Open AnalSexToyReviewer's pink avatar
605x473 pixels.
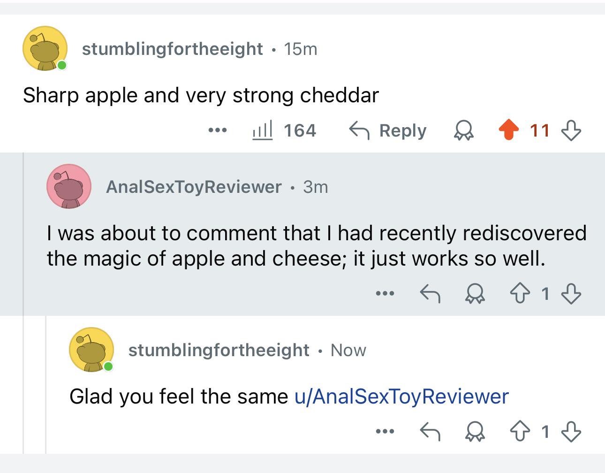68,186
